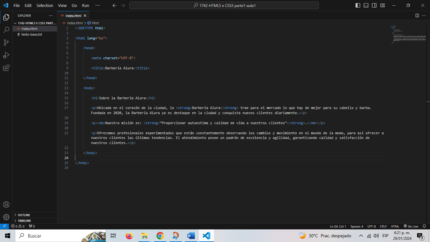Open the View menu

(x=62, y=5)
